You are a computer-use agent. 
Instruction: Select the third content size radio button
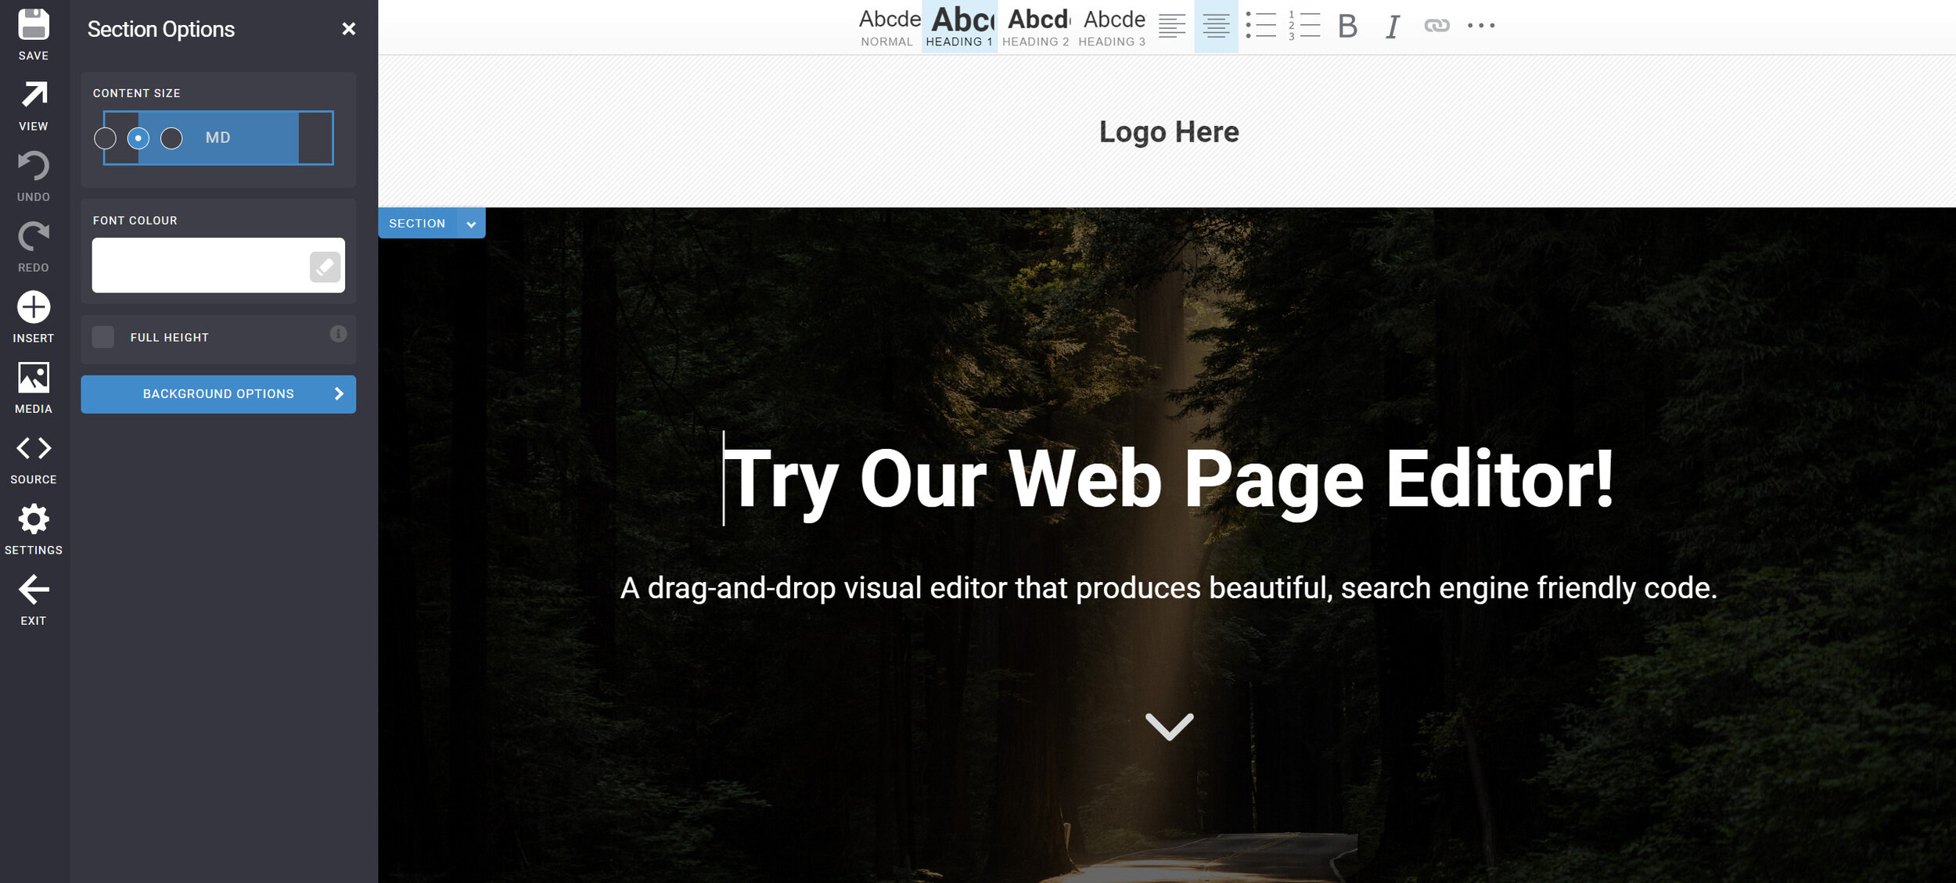(171, 138)
